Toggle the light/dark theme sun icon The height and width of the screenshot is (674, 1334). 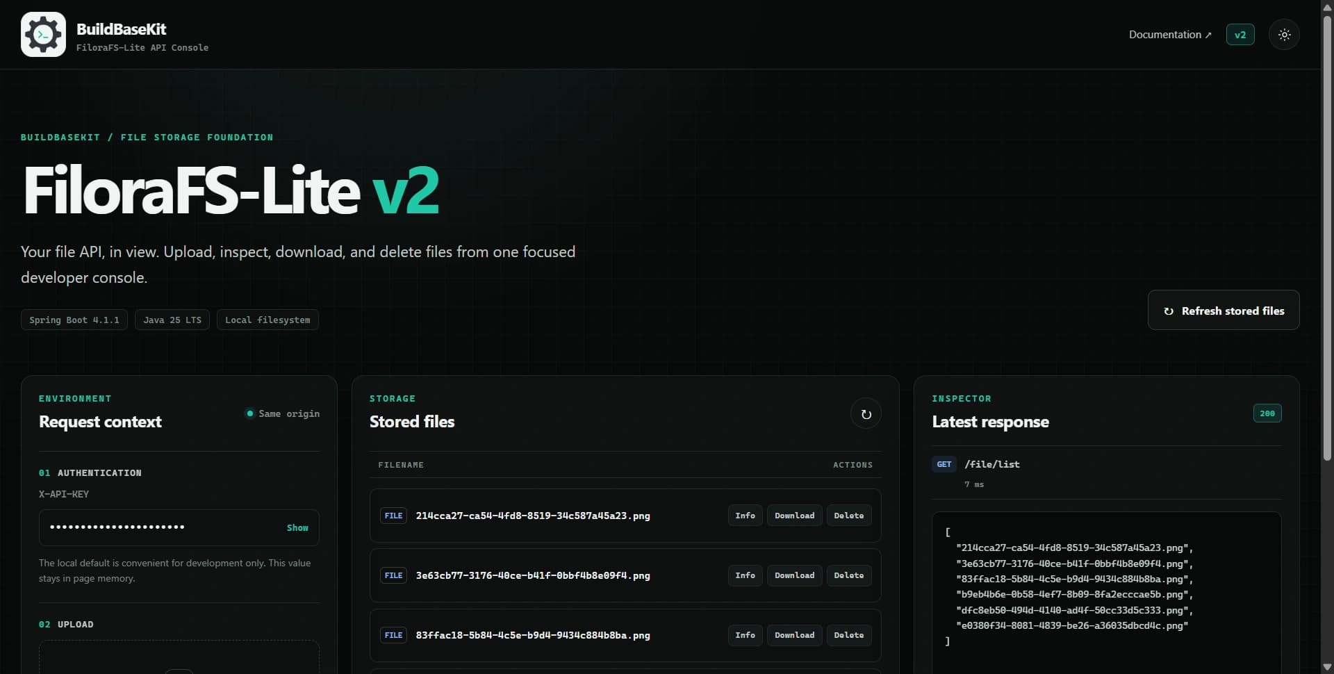tap(1284, 35)
